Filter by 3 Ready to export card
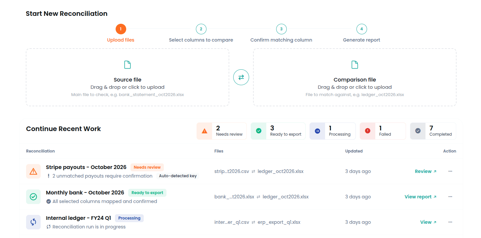 point(278,131)
